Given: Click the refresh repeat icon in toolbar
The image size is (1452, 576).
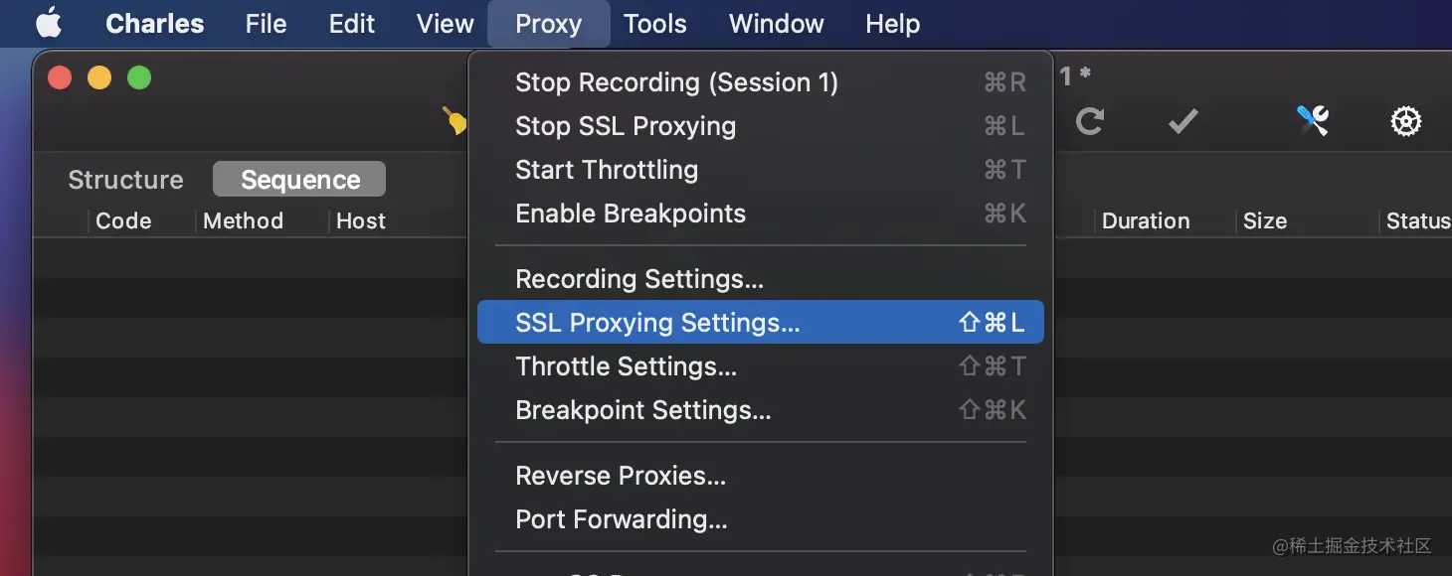Looking at the screenshot, I should [1090, 121].
